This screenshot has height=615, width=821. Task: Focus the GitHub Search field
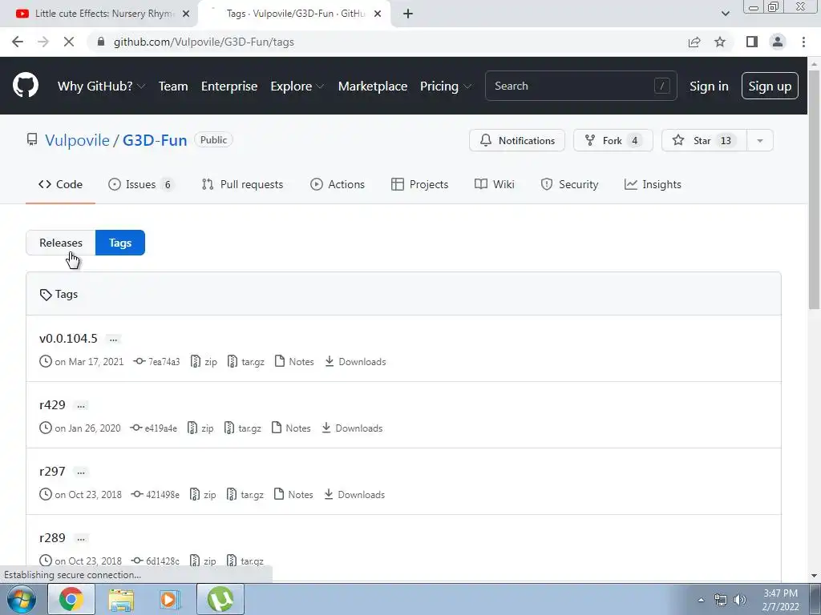coord(580,86)
